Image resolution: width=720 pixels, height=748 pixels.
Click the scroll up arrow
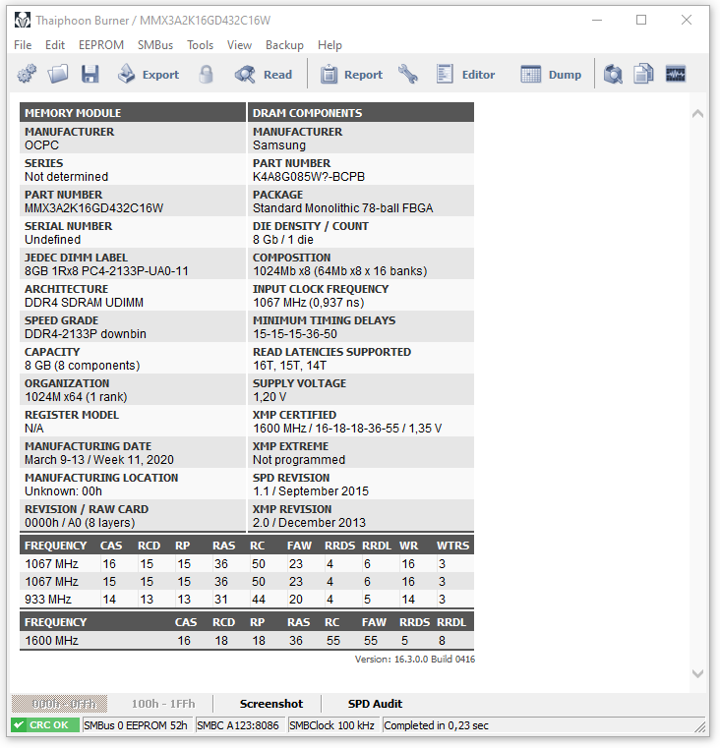point(697,114)
